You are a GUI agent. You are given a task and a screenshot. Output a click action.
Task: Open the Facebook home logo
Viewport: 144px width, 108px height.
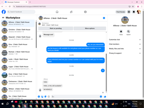click(4, 12)
